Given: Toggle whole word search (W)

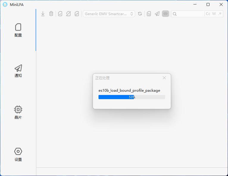Looking at the screenshot, I should coord(214,14).
